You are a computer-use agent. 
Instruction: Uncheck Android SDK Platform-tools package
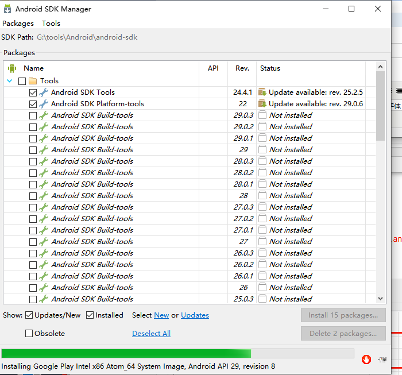pyautogui.click(x=33, y=104)
